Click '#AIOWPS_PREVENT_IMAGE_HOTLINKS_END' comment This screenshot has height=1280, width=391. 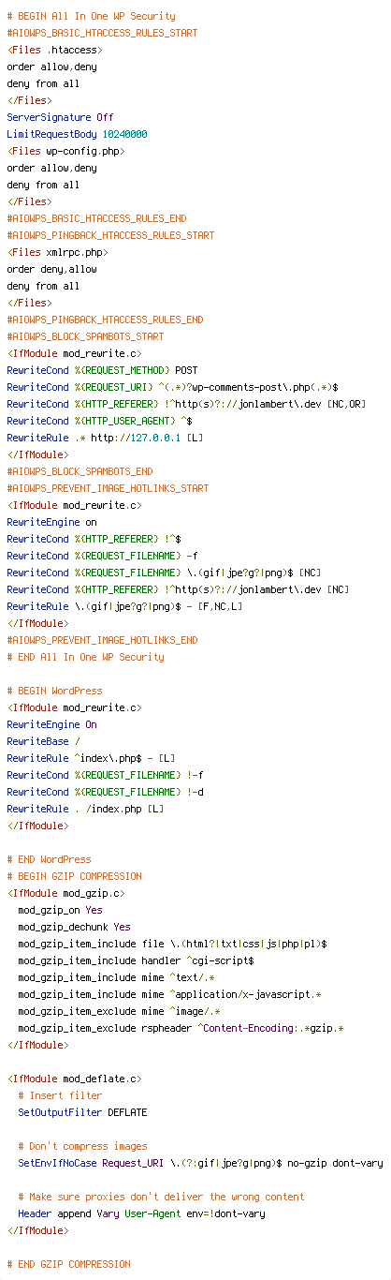102,640
